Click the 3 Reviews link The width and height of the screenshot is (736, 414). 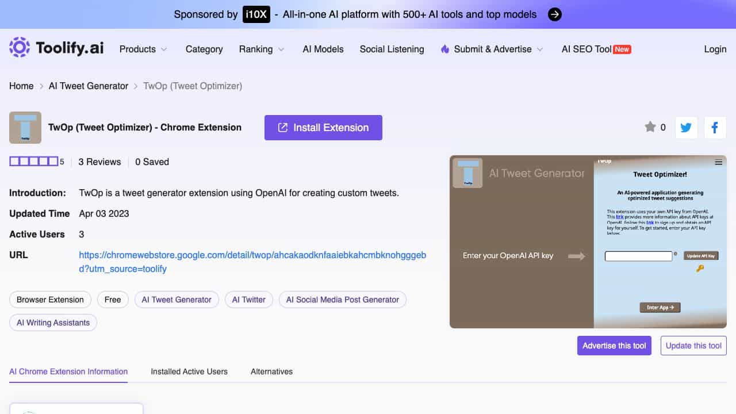pos(99,162)
